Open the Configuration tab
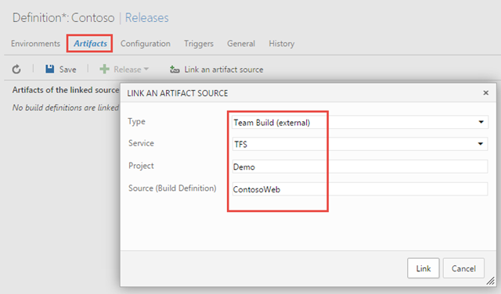 pos(146,44)
